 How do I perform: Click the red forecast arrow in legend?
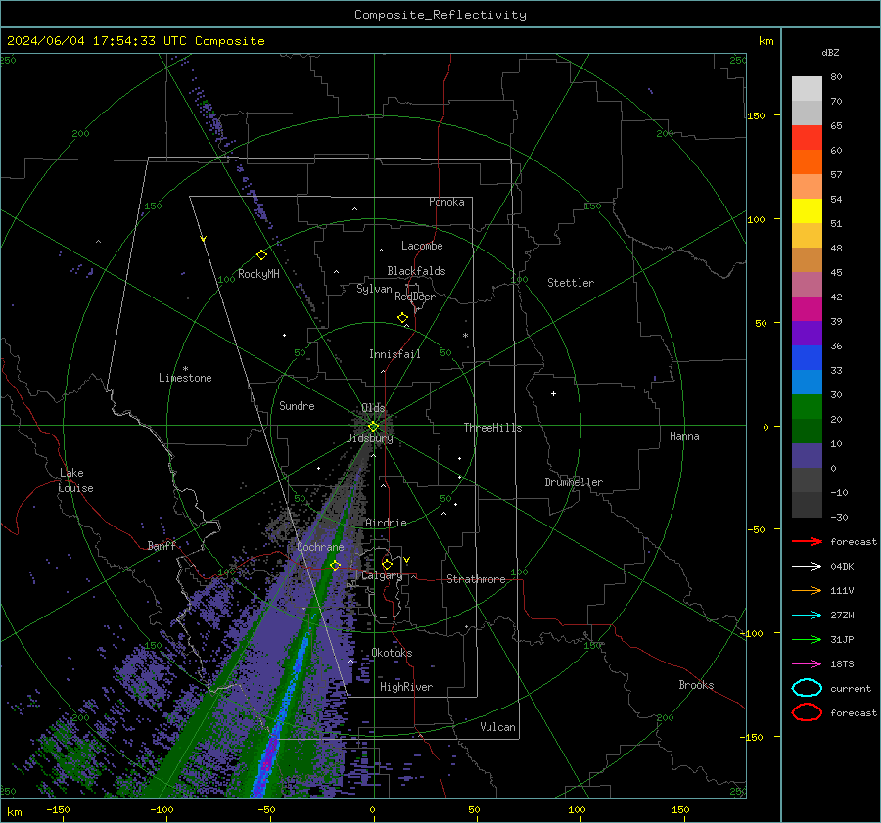(x=807, y=541)
